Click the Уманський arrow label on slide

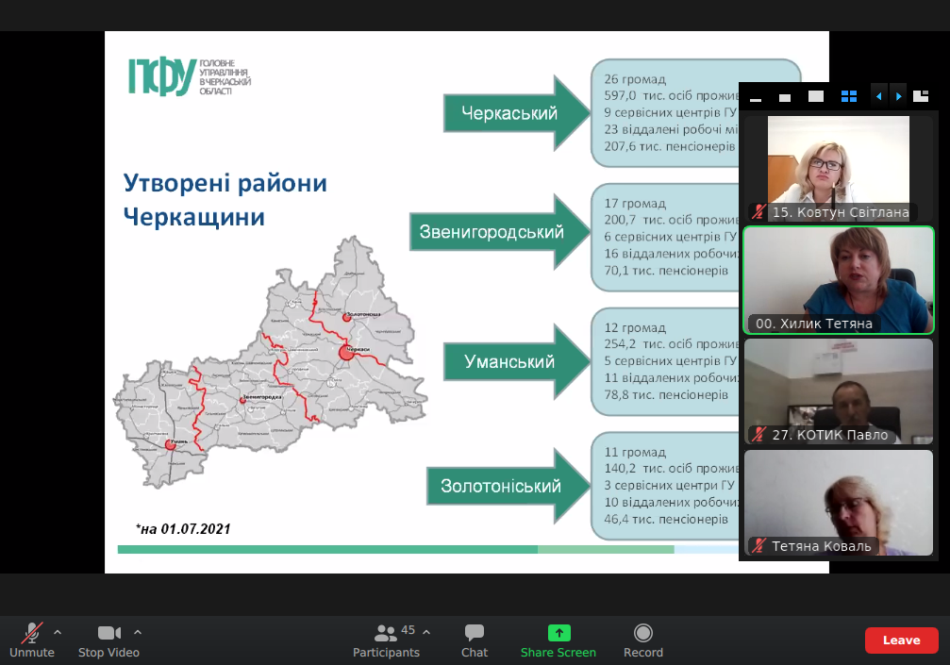508,361
